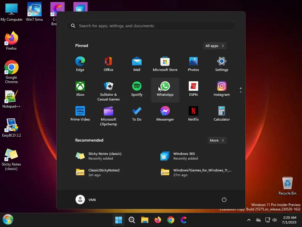Open the Netflix app

click(193, 114)
